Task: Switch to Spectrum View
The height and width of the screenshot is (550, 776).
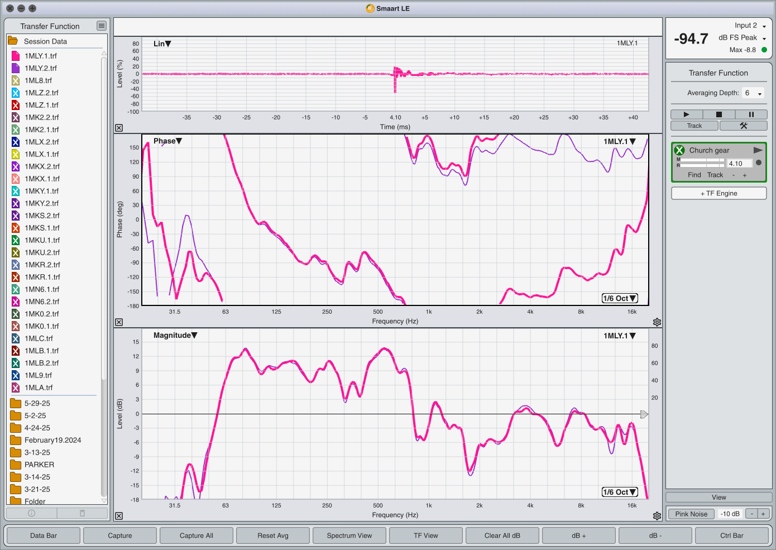Action: 349,535
